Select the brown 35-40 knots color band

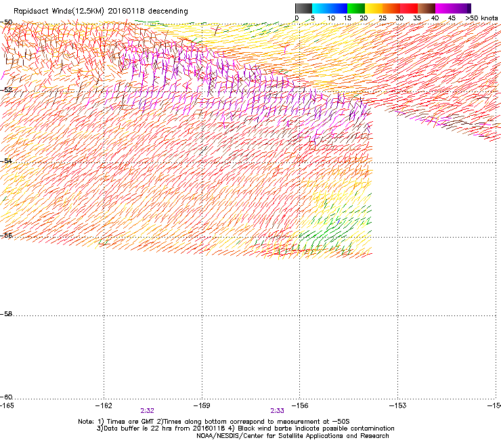(427, 8)
